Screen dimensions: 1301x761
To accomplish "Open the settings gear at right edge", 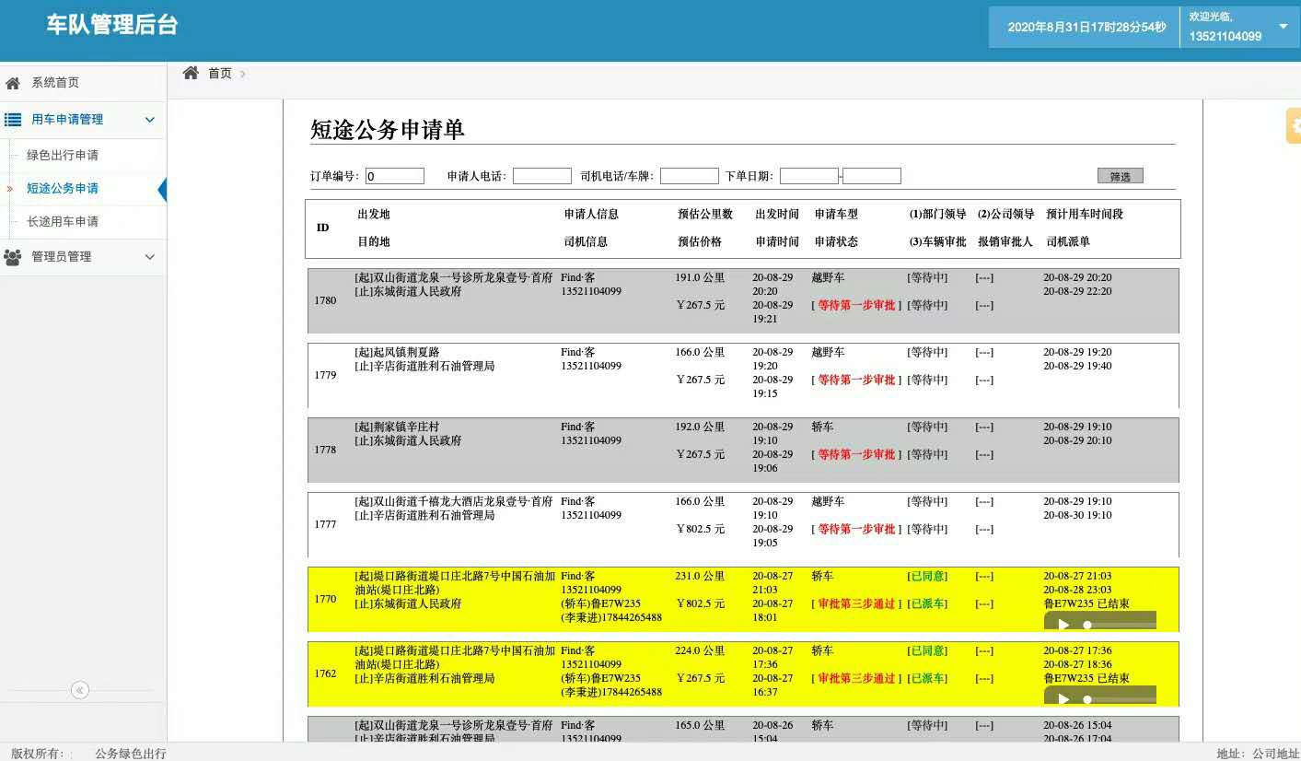I will [x=1295, y=126].
